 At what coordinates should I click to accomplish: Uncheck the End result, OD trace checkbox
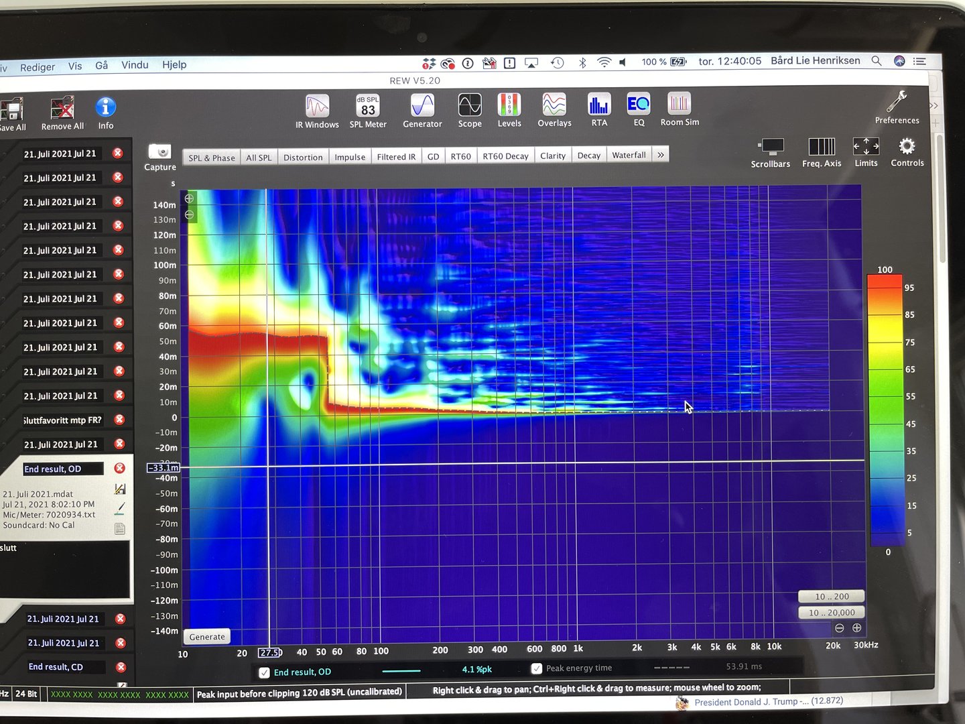[x=265, y=672]
